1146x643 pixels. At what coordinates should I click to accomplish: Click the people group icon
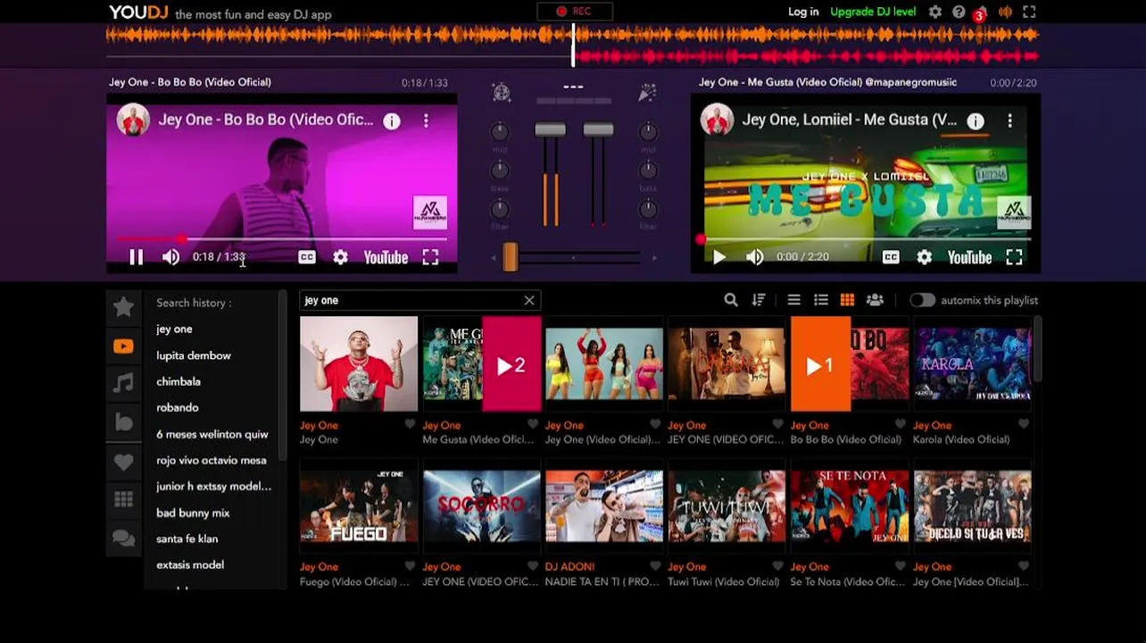[875, 300]
